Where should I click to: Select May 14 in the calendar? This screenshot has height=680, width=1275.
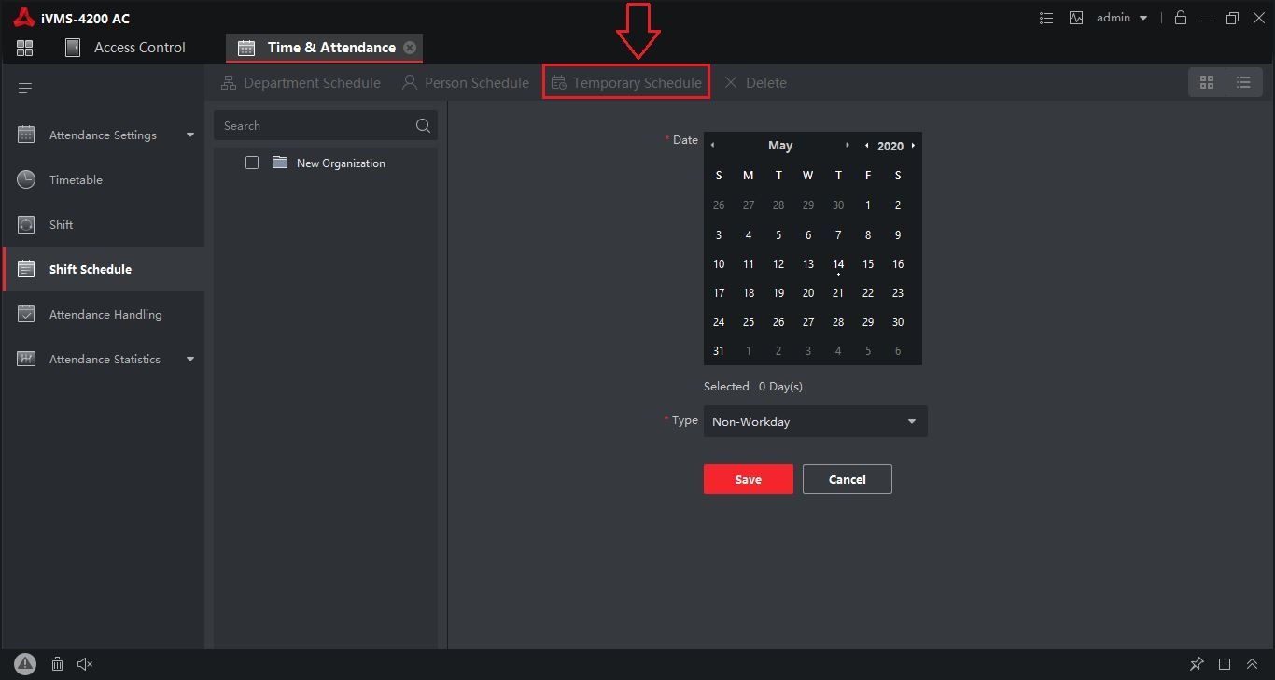(x=838, y=264)
